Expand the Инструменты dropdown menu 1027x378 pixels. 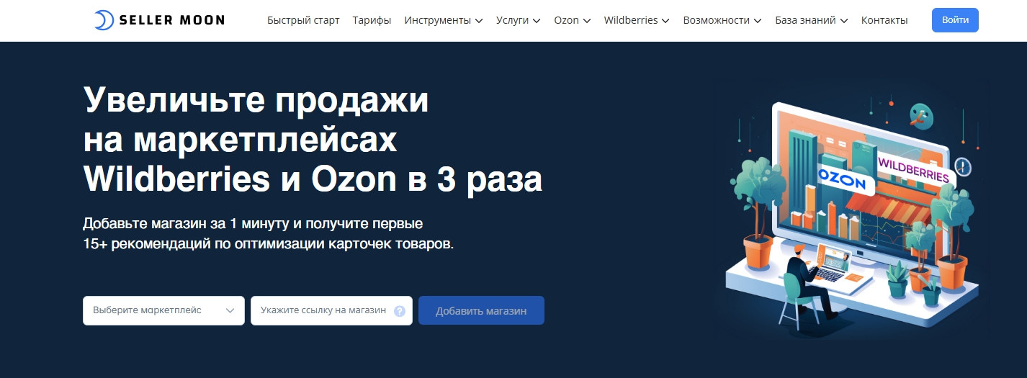444,20
